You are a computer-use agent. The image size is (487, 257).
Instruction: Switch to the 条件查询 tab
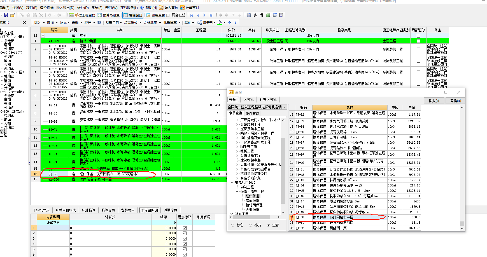[x=252, y=113]
